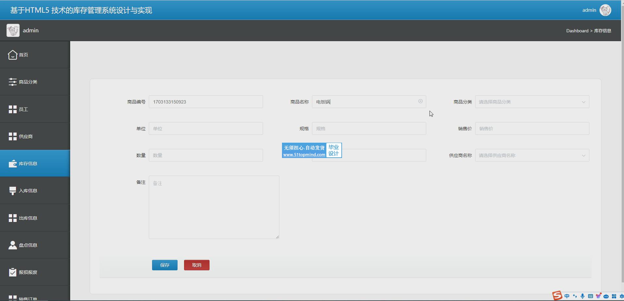Image resolution: width=624 pixels, height=301 pixels.
Task: Click the slider icon for 商品分类
Action: point(12,82)
